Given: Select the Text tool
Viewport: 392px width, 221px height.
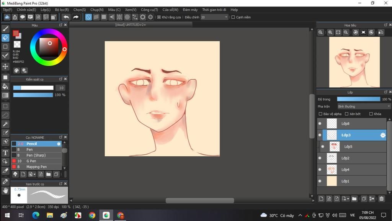Looking at the screenshot, I should tap(5, 153).
